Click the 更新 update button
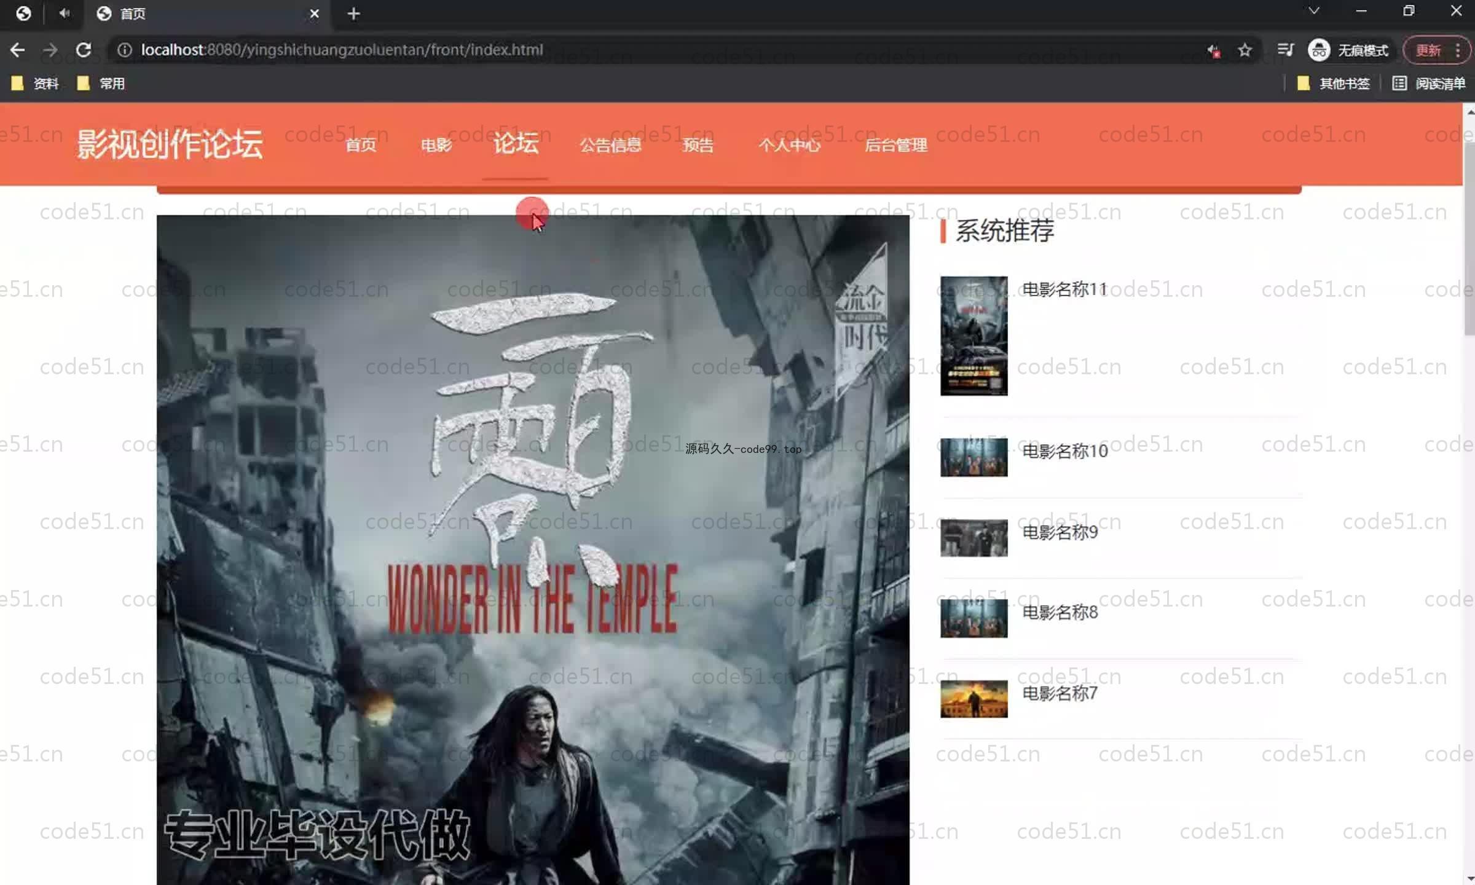Screen dimensions: 1475x885 point(1428,50)
